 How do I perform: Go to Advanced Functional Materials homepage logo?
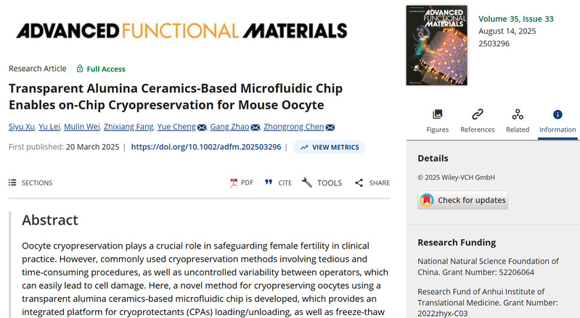tap(181, 30)
